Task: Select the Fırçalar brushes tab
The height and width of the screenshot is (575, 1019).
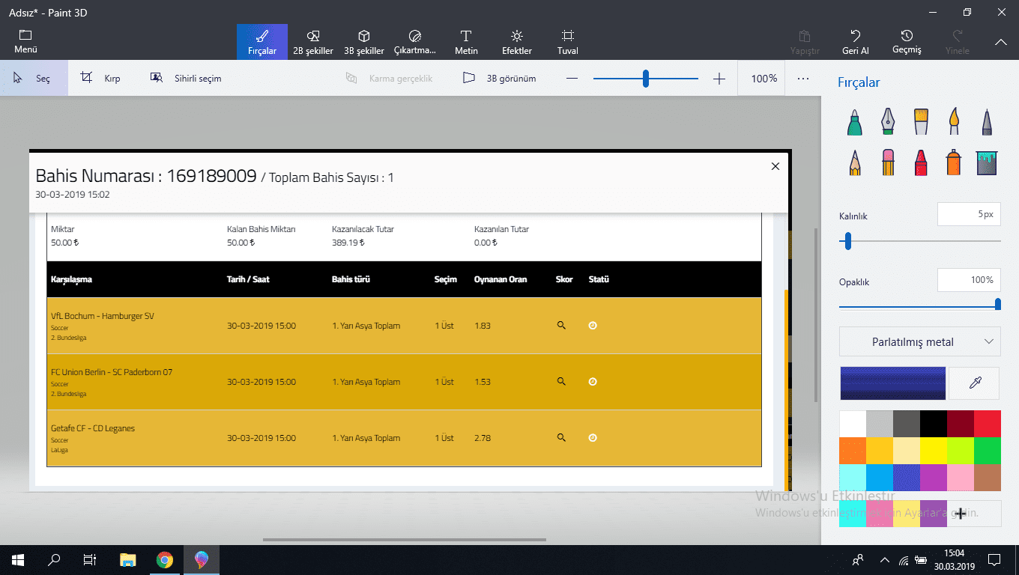Action: click(262, 42)
